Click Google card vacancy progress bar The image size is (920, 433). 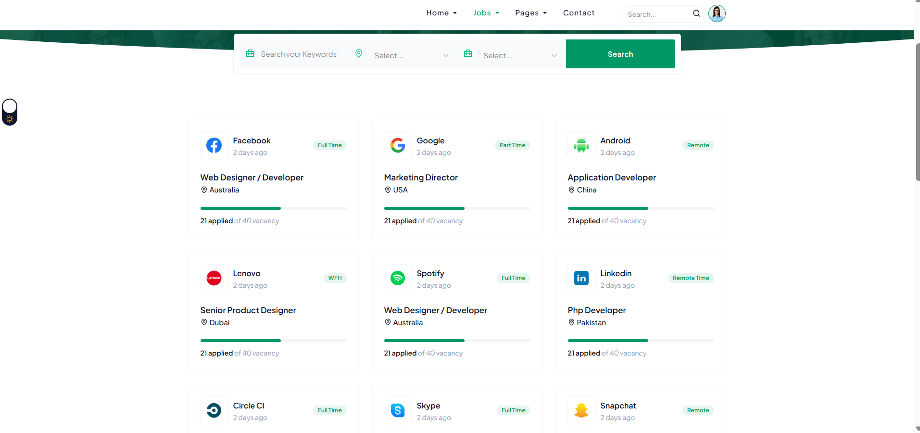click(x=457, y=208)
